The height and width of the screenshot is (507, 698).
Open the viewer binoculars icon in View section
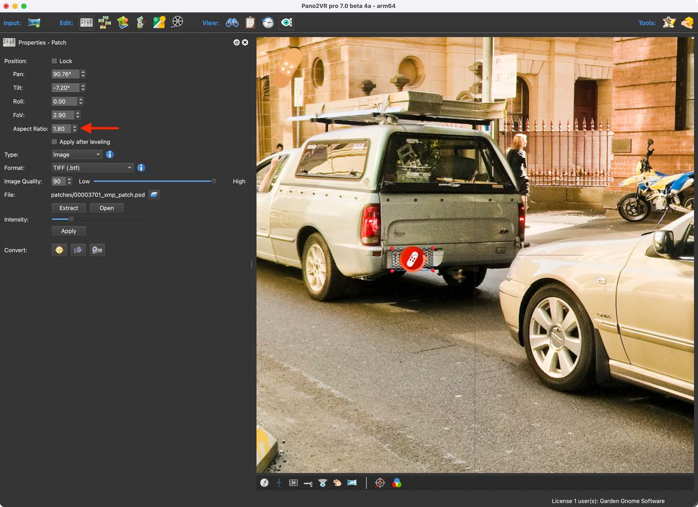pos(232,22)
